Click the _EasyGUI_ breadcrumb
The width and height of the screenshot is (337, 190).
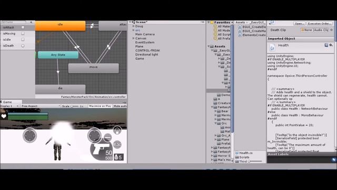click(257, 22)
